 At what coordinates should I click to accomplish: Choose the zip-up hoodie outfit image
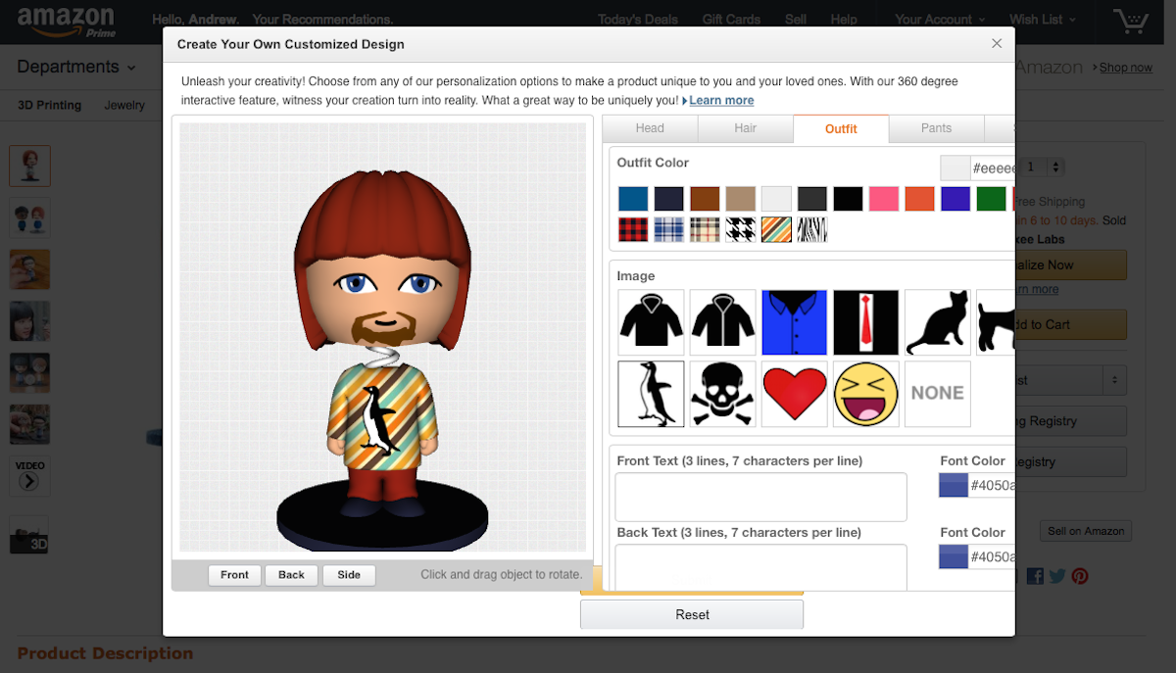[x=722, y=322]
